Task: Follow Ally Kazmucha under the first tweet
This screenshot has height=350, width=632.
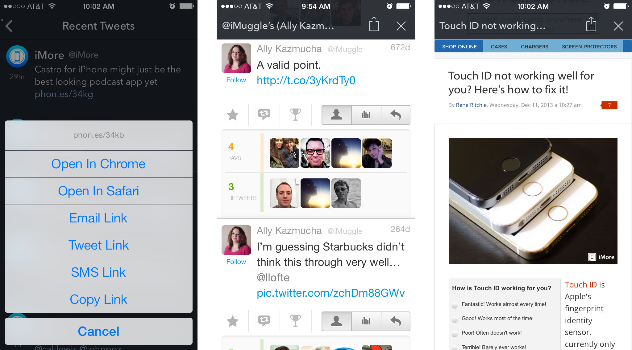Action: [x=236, y=80]
